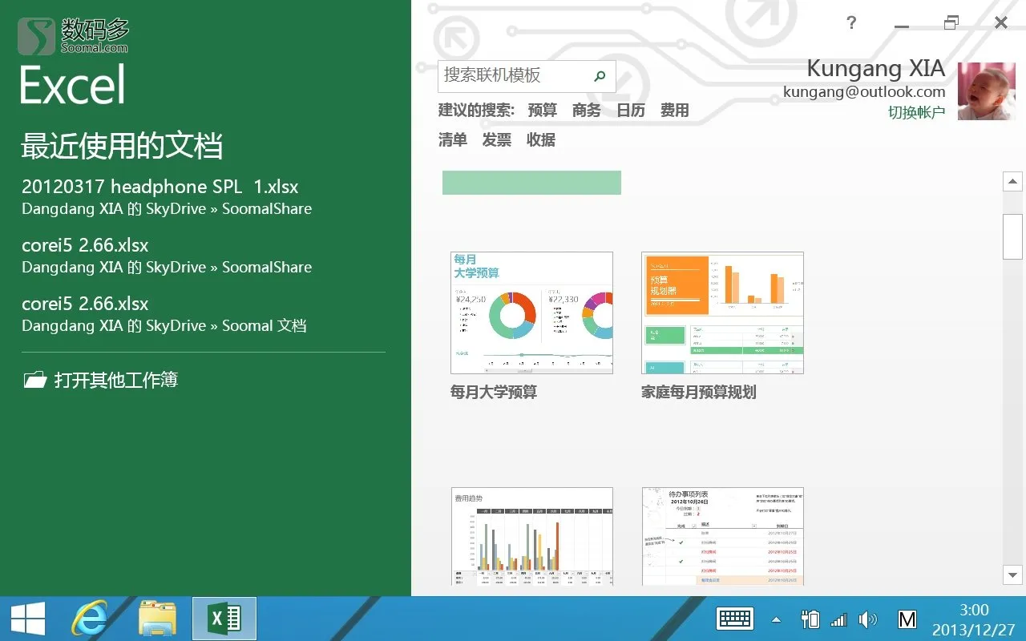Click the template list scroll up arrow
The width and height of the screenshot is (1026, 641).
pos(1012,182)
